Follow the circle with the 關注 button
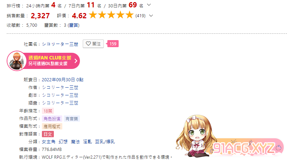Viewport: 295px width, 165px height. click(93, 44)
